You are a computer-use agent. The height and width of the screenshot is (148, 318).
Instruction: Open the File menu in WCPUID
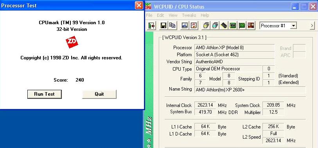(149, 15)
